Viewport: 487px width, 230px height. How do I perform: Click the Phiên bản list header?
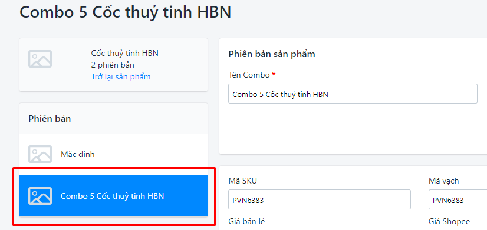click(x=50, y=118)
